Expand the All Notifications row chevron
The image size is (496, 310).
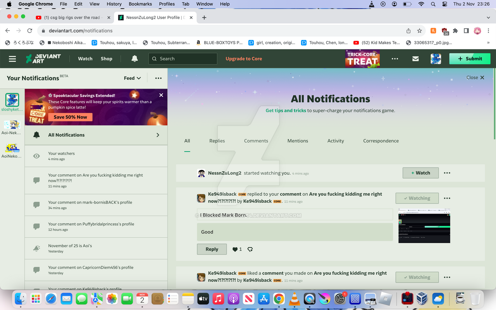click(x=158, y=135)
